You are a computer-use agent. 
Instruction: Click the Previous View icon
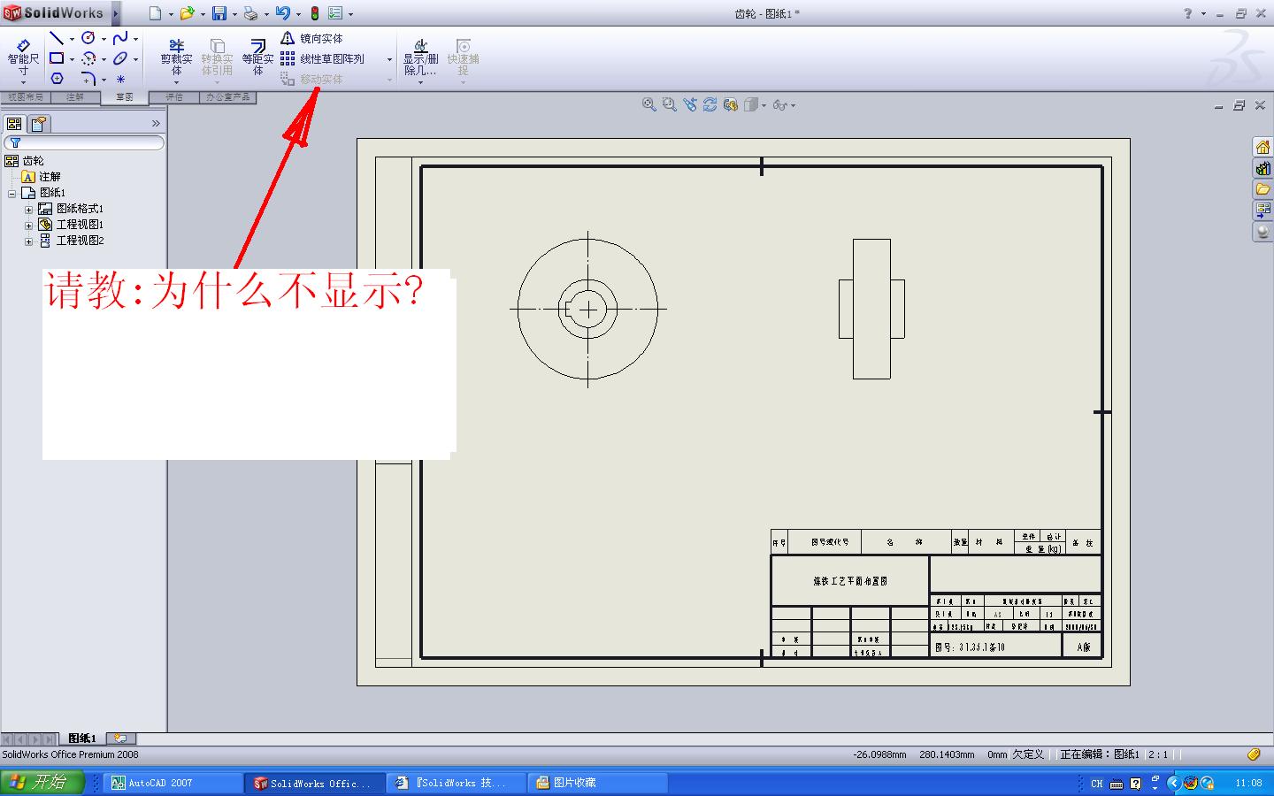pyautogui.click(x=689, y=104)
